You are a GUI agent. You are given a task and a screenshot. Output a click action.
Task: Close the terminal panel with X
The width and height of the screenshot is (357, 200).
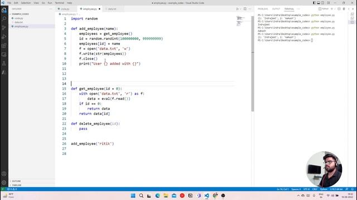(x=353, y=9)
